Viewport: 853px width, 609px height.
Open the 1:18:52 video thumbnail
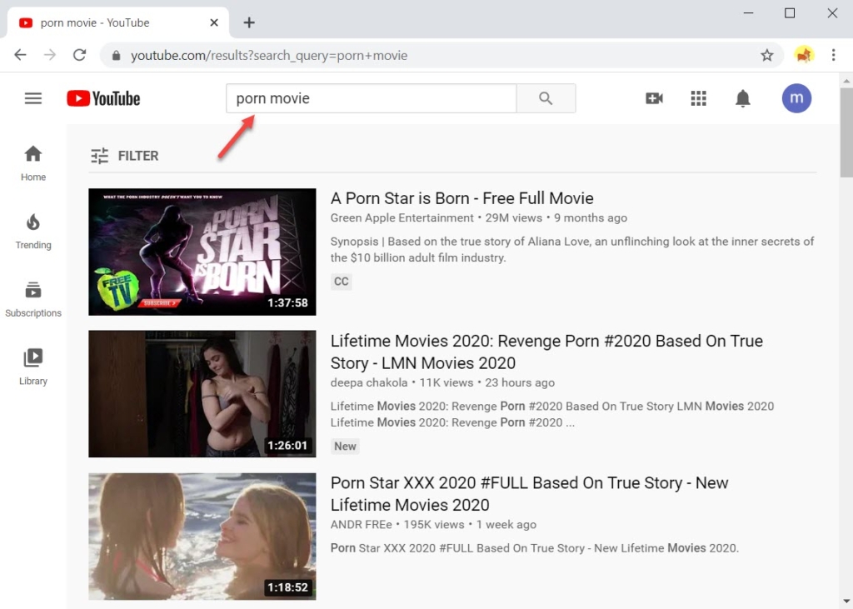[202, 536]
